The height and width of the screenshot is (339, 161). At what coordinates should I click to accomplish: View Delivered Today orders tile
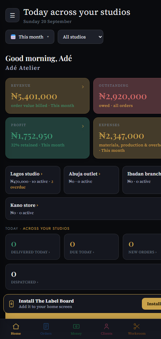click(33, 247)
